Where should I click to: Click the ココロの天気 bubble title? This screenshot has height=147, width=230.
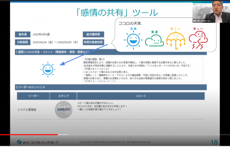(130, 23)
